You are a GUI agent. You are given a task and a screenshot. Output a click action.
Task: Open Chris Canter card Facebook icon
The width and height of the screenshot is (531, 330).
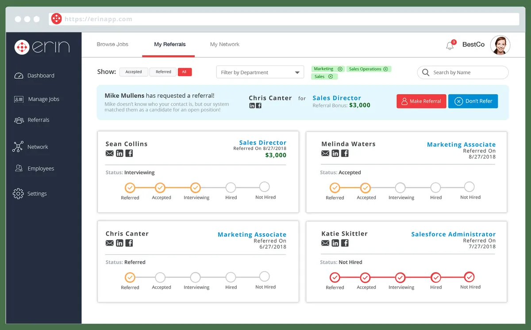coord(129,243)
